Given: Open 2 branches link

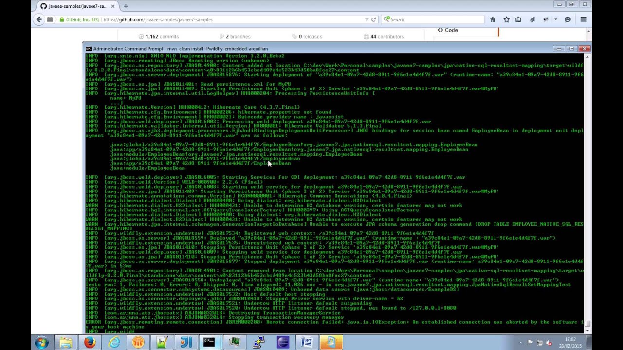Looking at the screenshot, I should tap(235, 36).
